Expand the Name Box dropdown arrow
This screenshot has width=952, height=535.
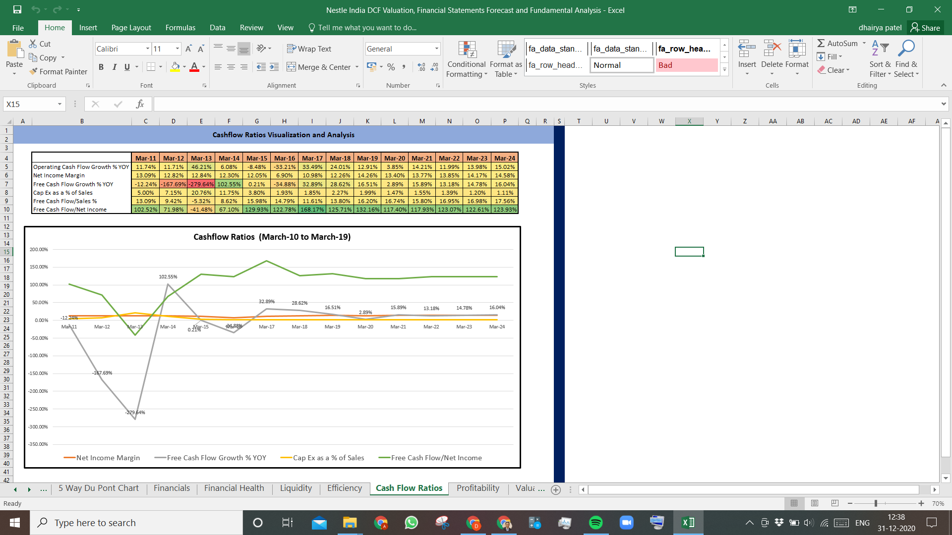coord(59,104)
